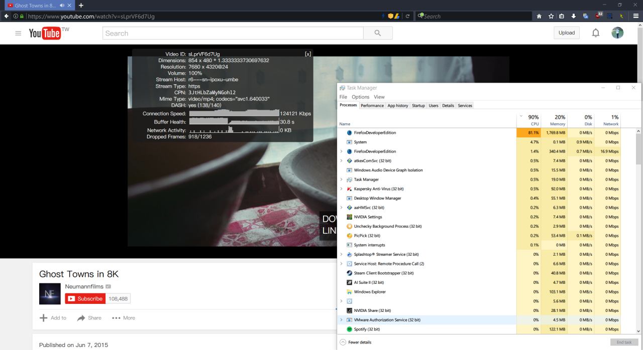Bookmark this page with the star icon
Viewport: 643px width, 350px height.
tap(550, 16)
